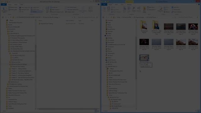Switch to Home tab in left window
The width and height of the screenshot is (201, 113).
tap(10, 4)
